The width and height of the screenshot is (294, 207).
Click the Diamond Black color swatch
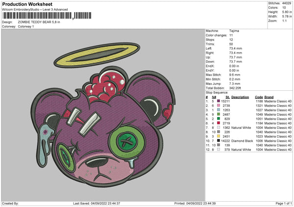click(219, 141)
